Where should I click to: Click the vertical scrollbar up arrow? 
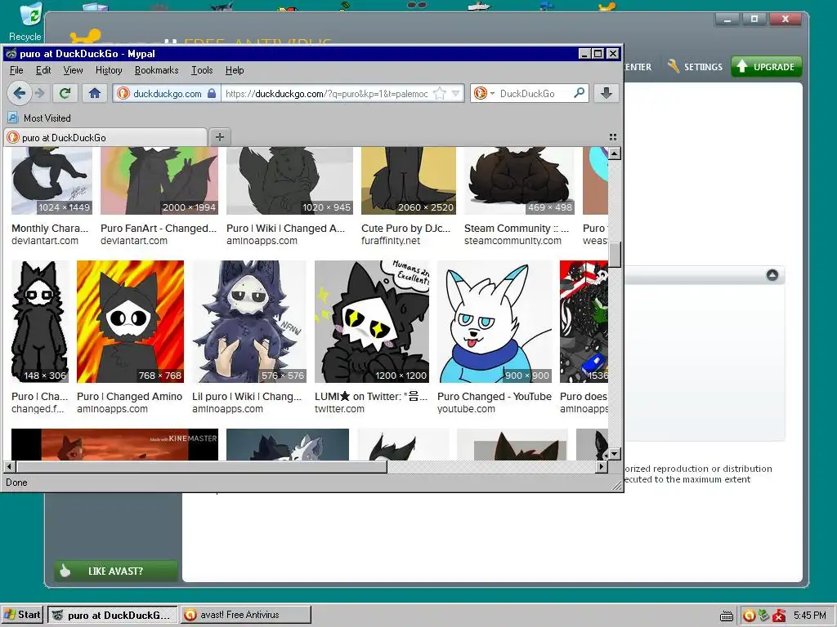pos(615,154)
